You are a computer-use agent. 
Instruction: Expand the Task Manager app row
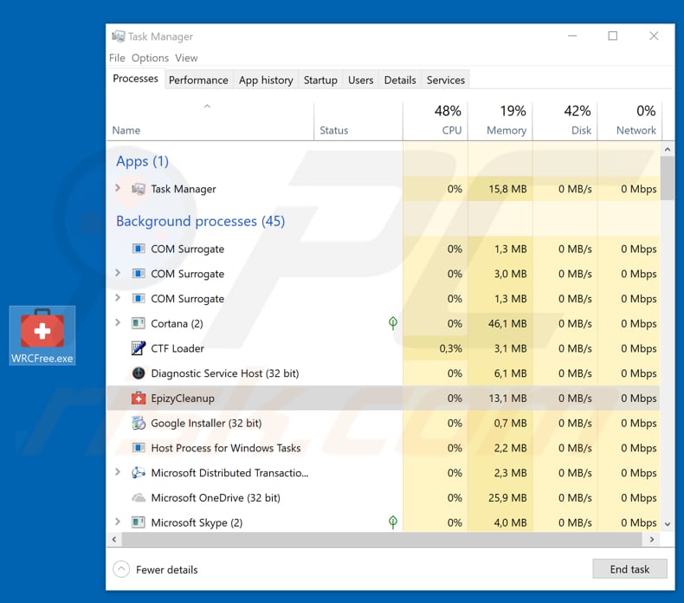(x=118, y=188)
